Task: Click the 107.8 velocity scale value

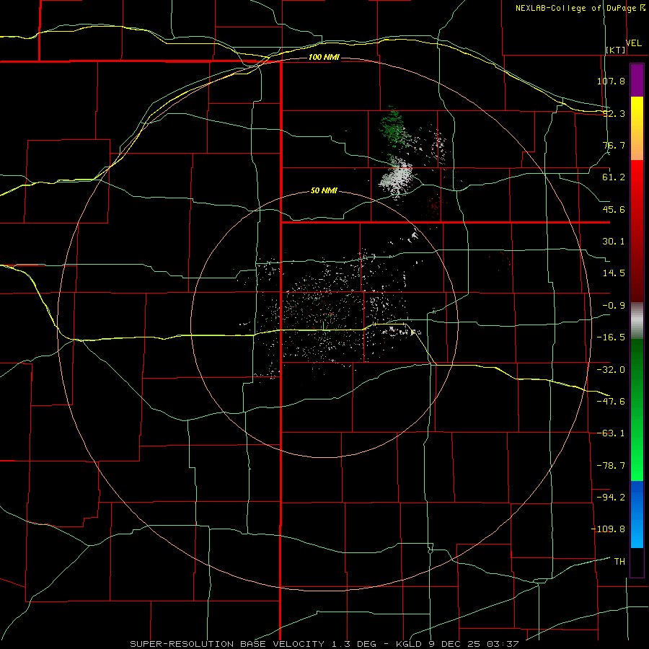Action: click(611, 81)
